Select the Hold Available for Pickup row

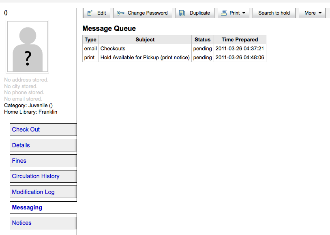tap(145, 57)
